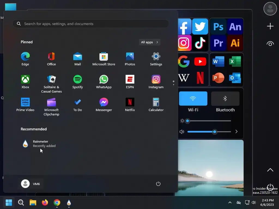The height and width of the screenshot is (209, 279).
Task: Click the landscape wallpaper thumbnail
Action: tap(211, 168)
